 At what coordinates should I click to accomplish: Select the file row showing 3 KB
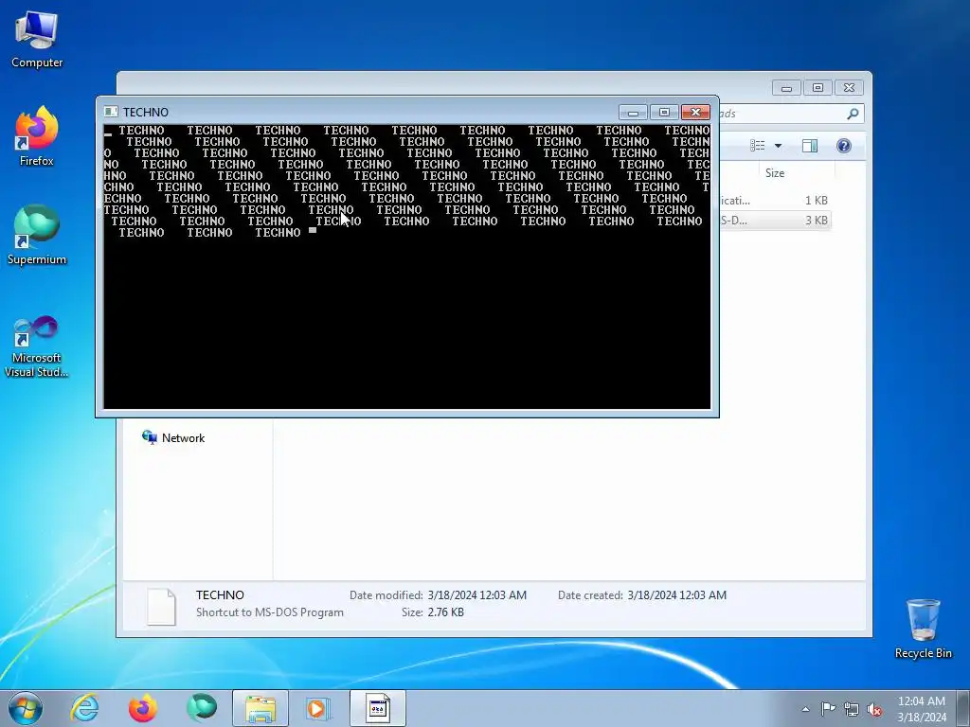pyautogui.click(x=775, y=220)
